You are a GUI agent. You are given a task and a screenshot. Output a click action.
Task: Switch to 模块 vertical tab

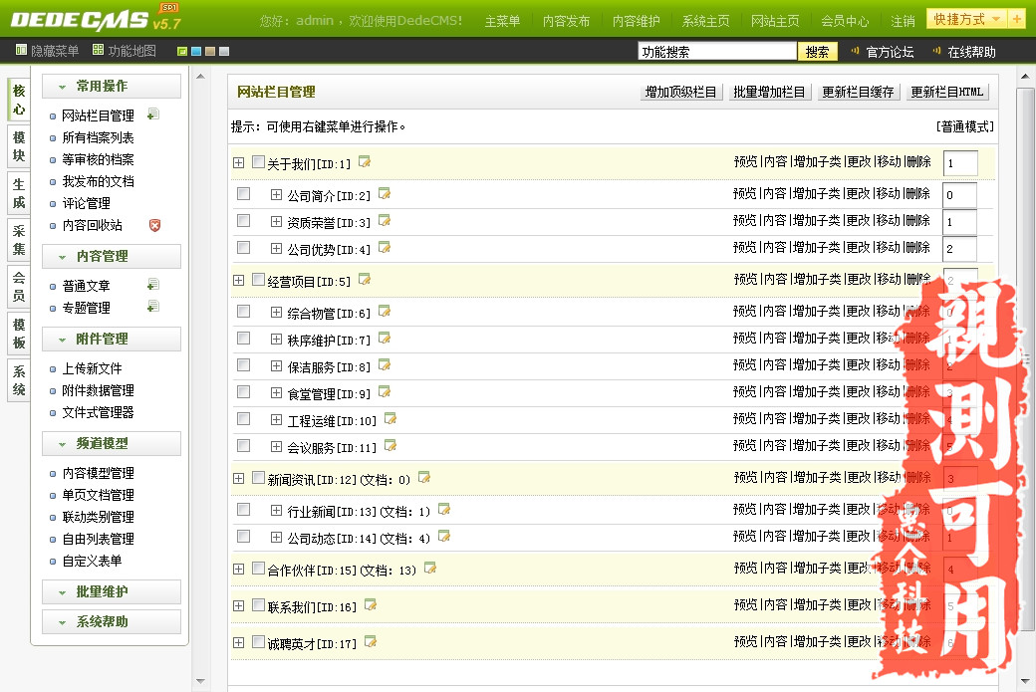pos(19,146)
